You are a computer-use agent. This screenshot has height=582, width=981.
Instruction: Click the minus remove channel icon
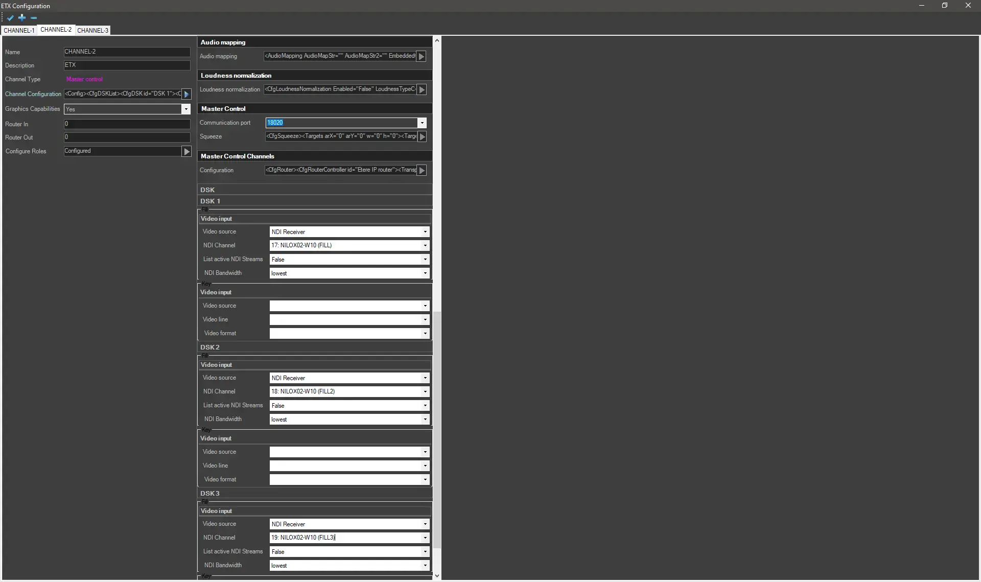point(34,18)
